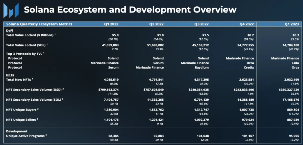
Task: Click the '11,335,365' SOL volume value
Action: click(x=156, y=100)
